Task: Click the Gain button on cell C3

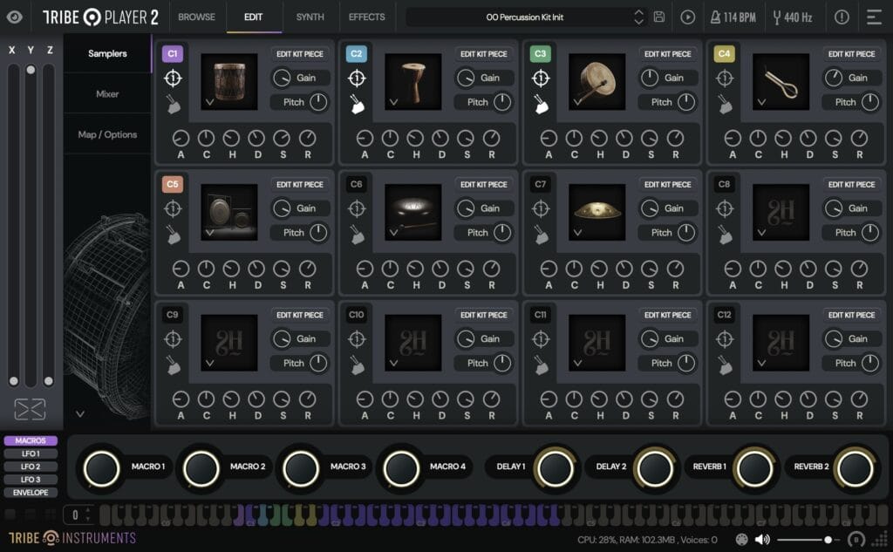Action: point(670,77)
